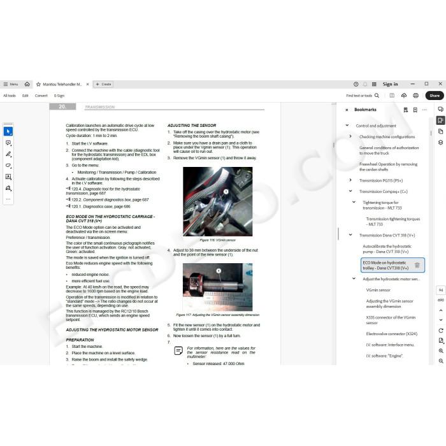The image size is (446, 446).
Task: Click Find text or tools search
Action: click(x=363, y=96)
